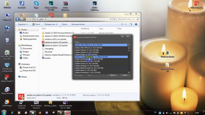
Task: Open the About dialog in the patcher
Action: (x=113, y=75)
